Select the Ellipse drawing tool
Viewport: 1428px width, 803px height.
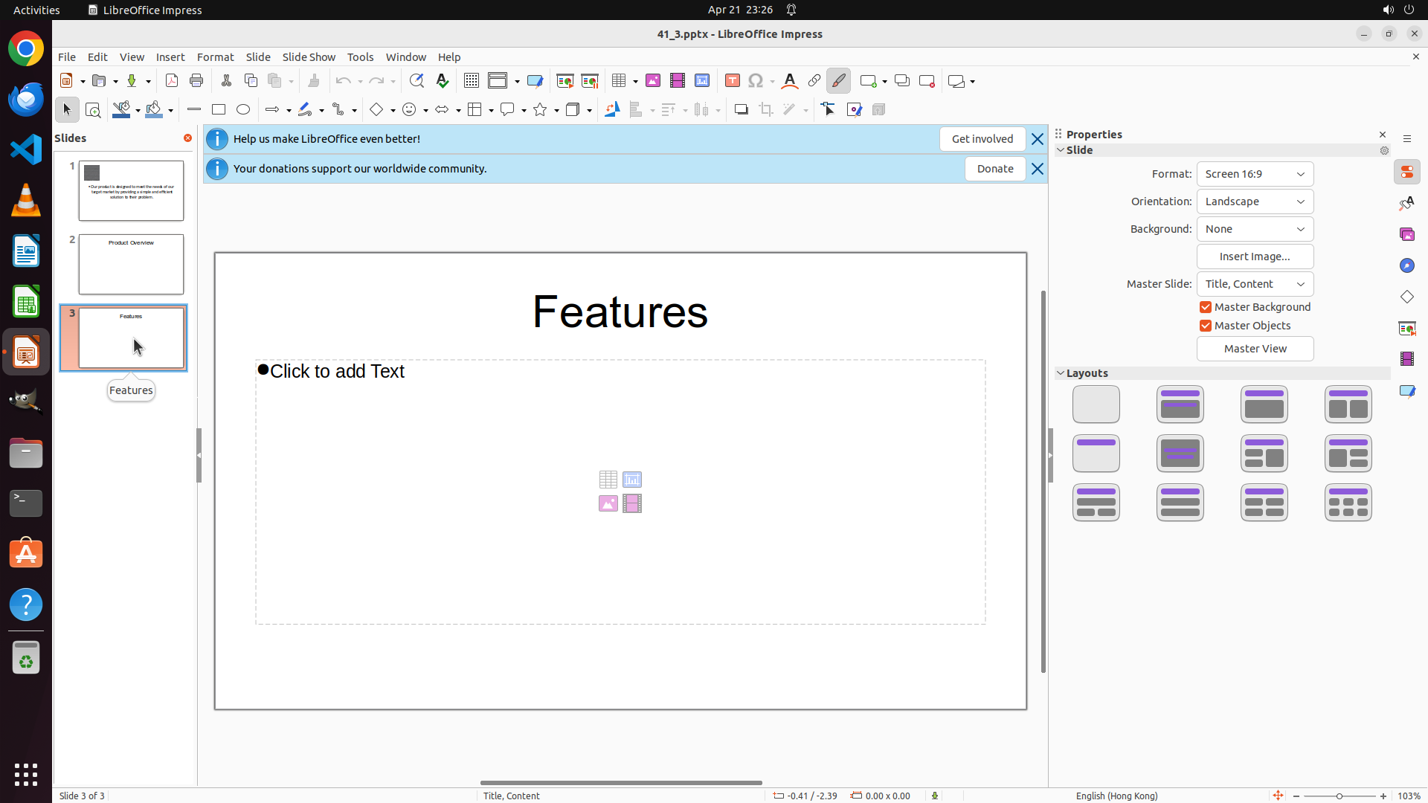click(x=243, y=110)
